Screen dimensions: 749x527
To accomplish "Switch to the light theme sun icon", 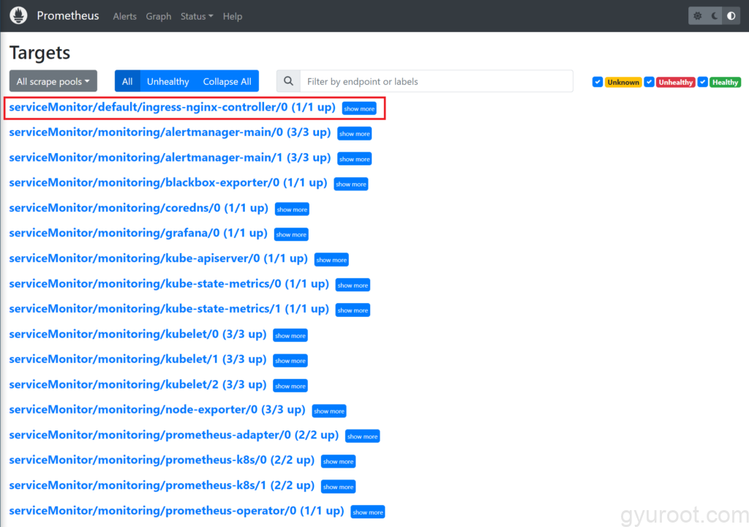I will 697,16.
